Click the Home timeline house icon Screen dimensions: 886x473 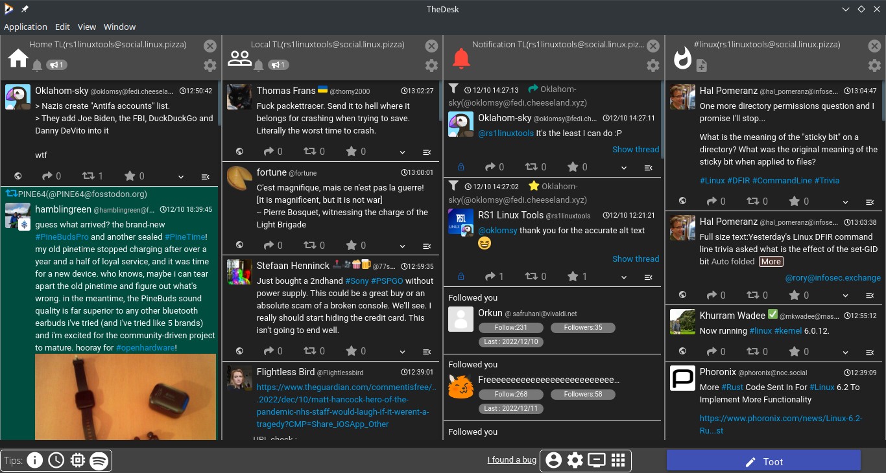coord(18,58)
